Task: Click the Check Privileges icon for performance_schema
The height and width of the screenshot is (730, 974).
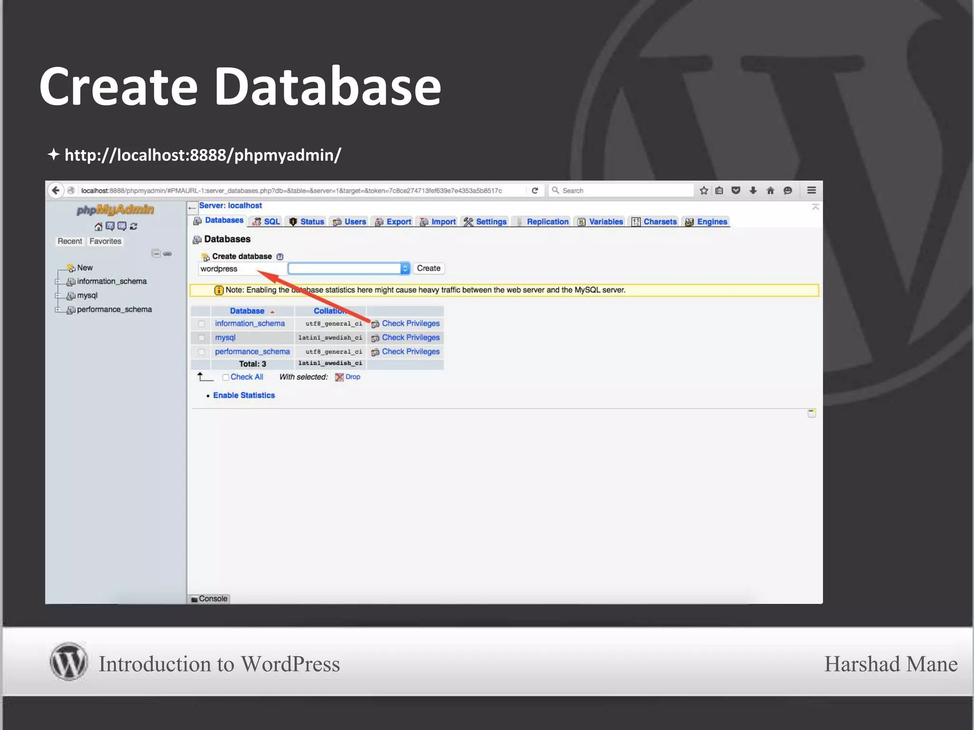Action: coord(375,352)
